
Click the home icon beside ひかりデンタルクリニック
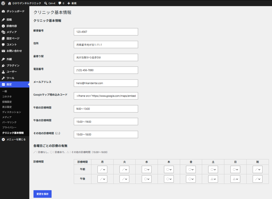[10, 3]
